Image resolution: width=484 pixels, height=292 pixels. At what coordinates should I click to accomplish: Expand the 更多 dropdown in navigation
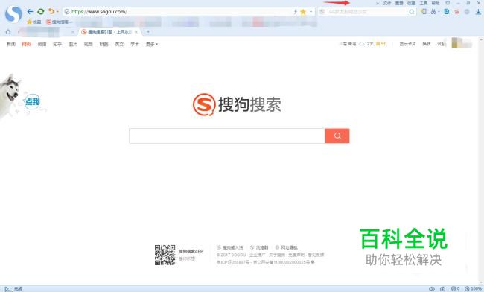coord(152,44)
